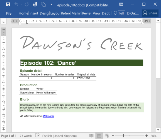Click the 'Season' column header
The image size is (161, 139).
tap(24, 74)
